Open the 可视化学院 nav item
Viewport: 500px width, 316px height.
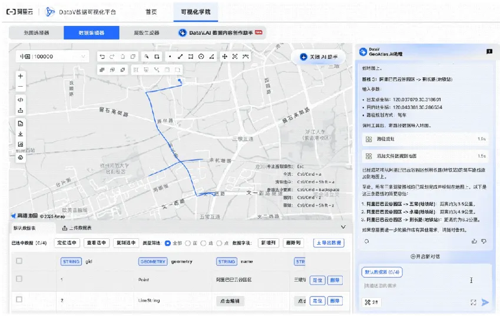pos(196,12)
